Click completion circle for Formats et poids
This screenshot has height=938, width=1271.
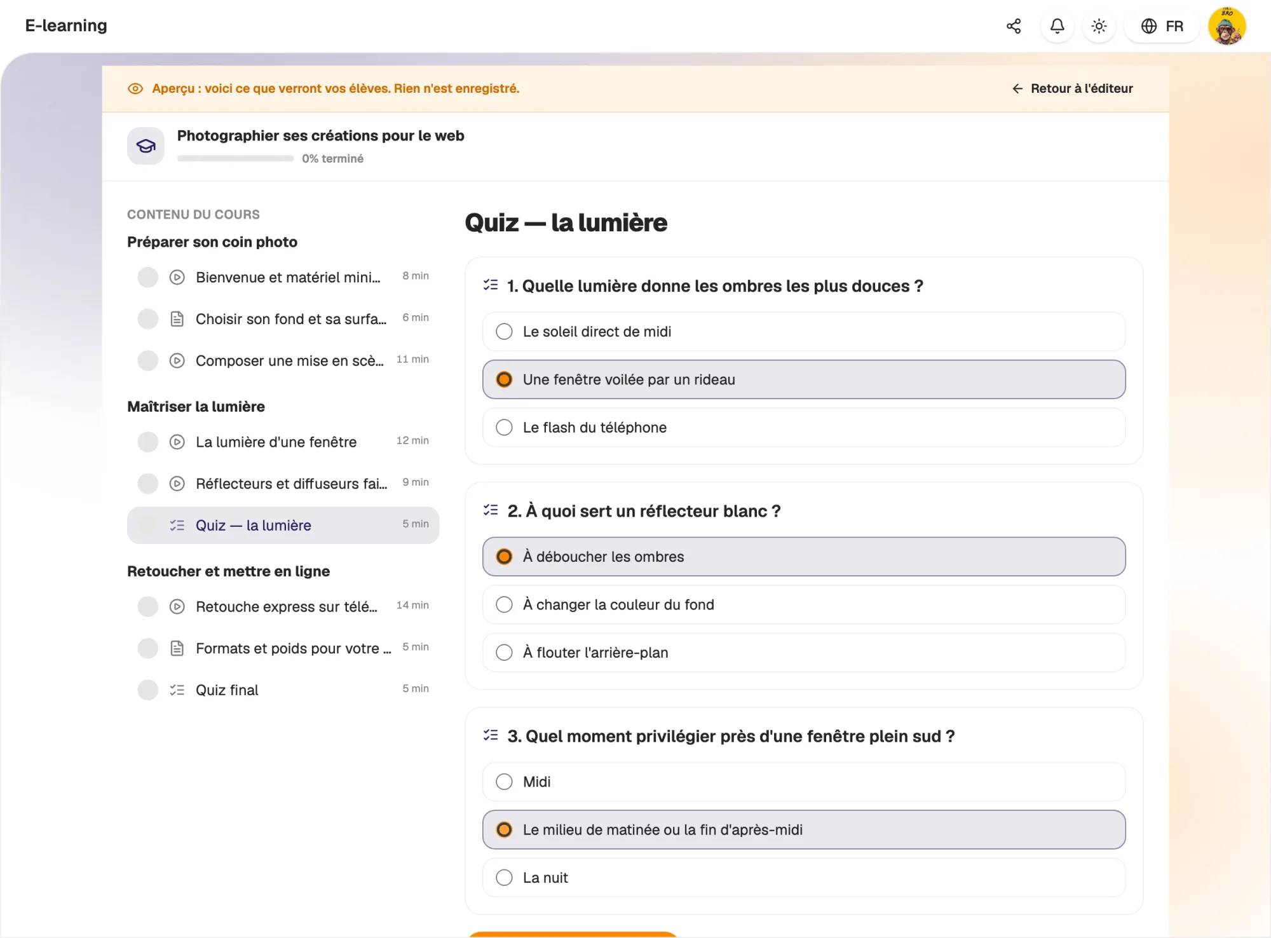tap(148, 648)
